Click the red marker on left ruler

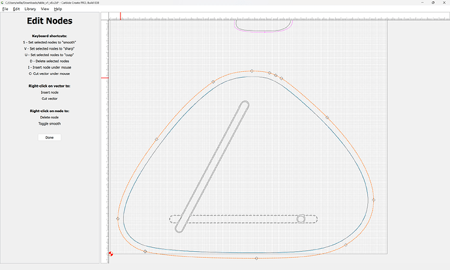(x=103, y=78)
